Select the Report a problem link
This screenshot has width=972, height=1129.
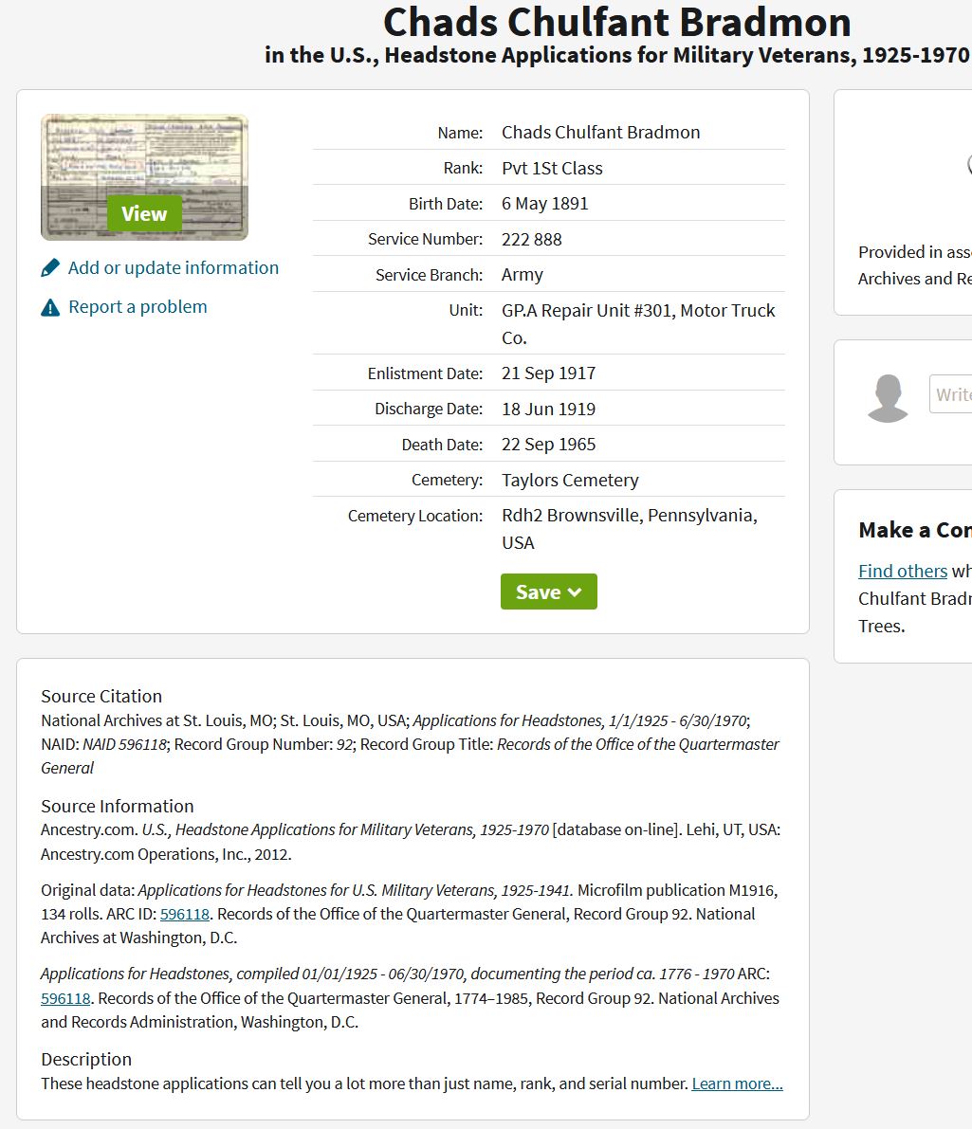pyautogui.click(x=138, y=307)
